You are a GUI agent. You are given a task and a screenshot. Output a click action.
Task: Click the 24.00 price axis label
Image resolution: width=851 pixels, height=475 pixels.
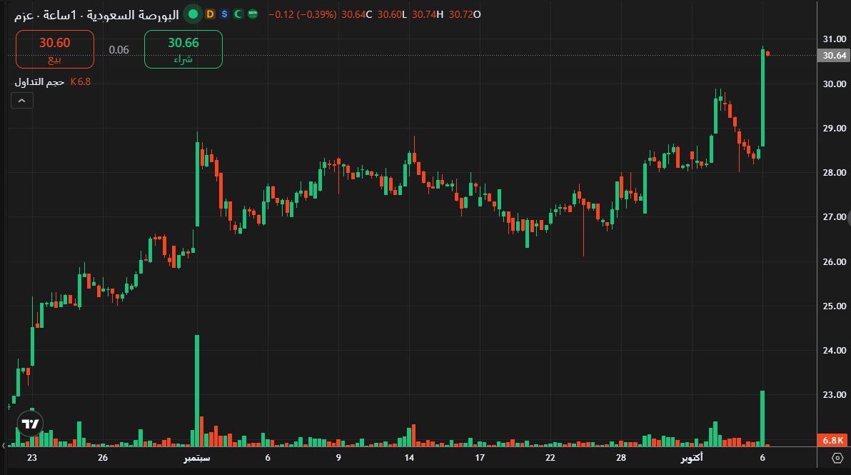(x=834, y=350)
